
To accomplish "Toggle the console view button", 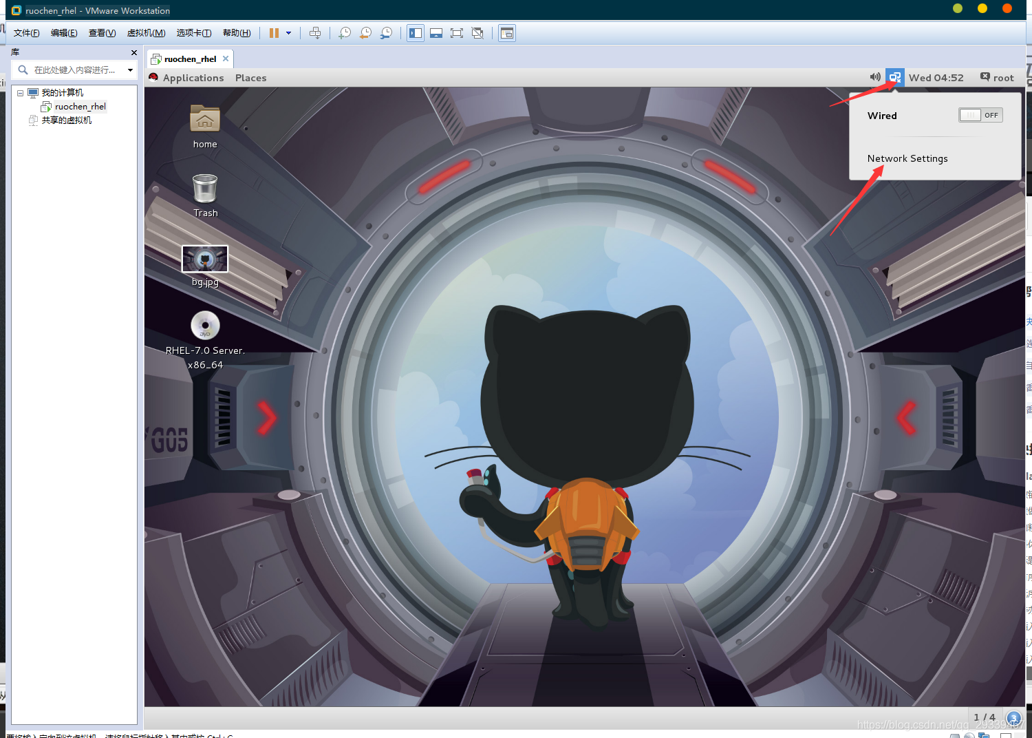I will coord(507,33).
